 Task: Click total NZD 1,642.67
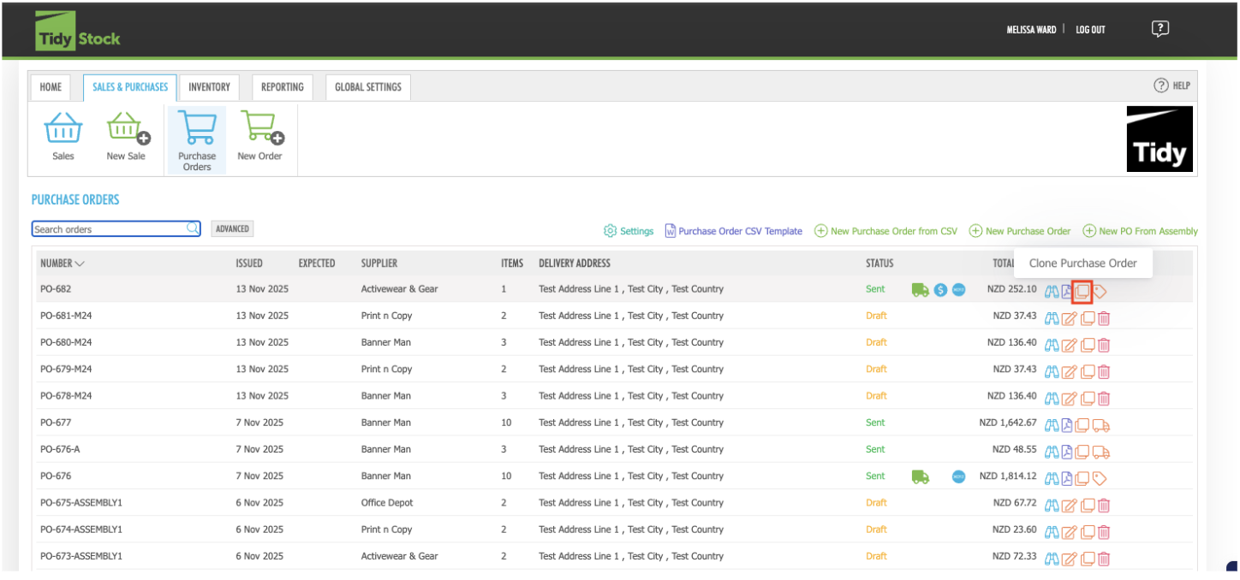(x=1008, y=423)
